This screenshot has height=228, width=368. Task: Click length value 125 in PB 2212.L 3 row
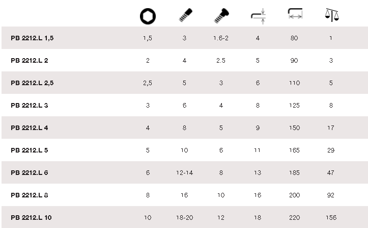coord(294,106)
